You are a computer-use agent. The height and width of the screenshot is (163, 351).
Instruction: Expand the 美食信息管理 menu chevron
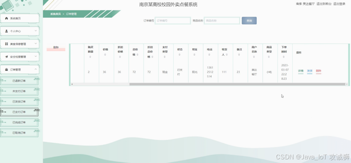pos(36,44)
